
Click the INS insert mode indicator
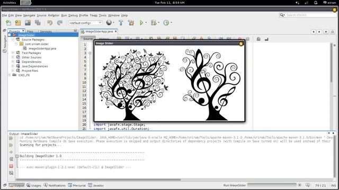[333, 185]
